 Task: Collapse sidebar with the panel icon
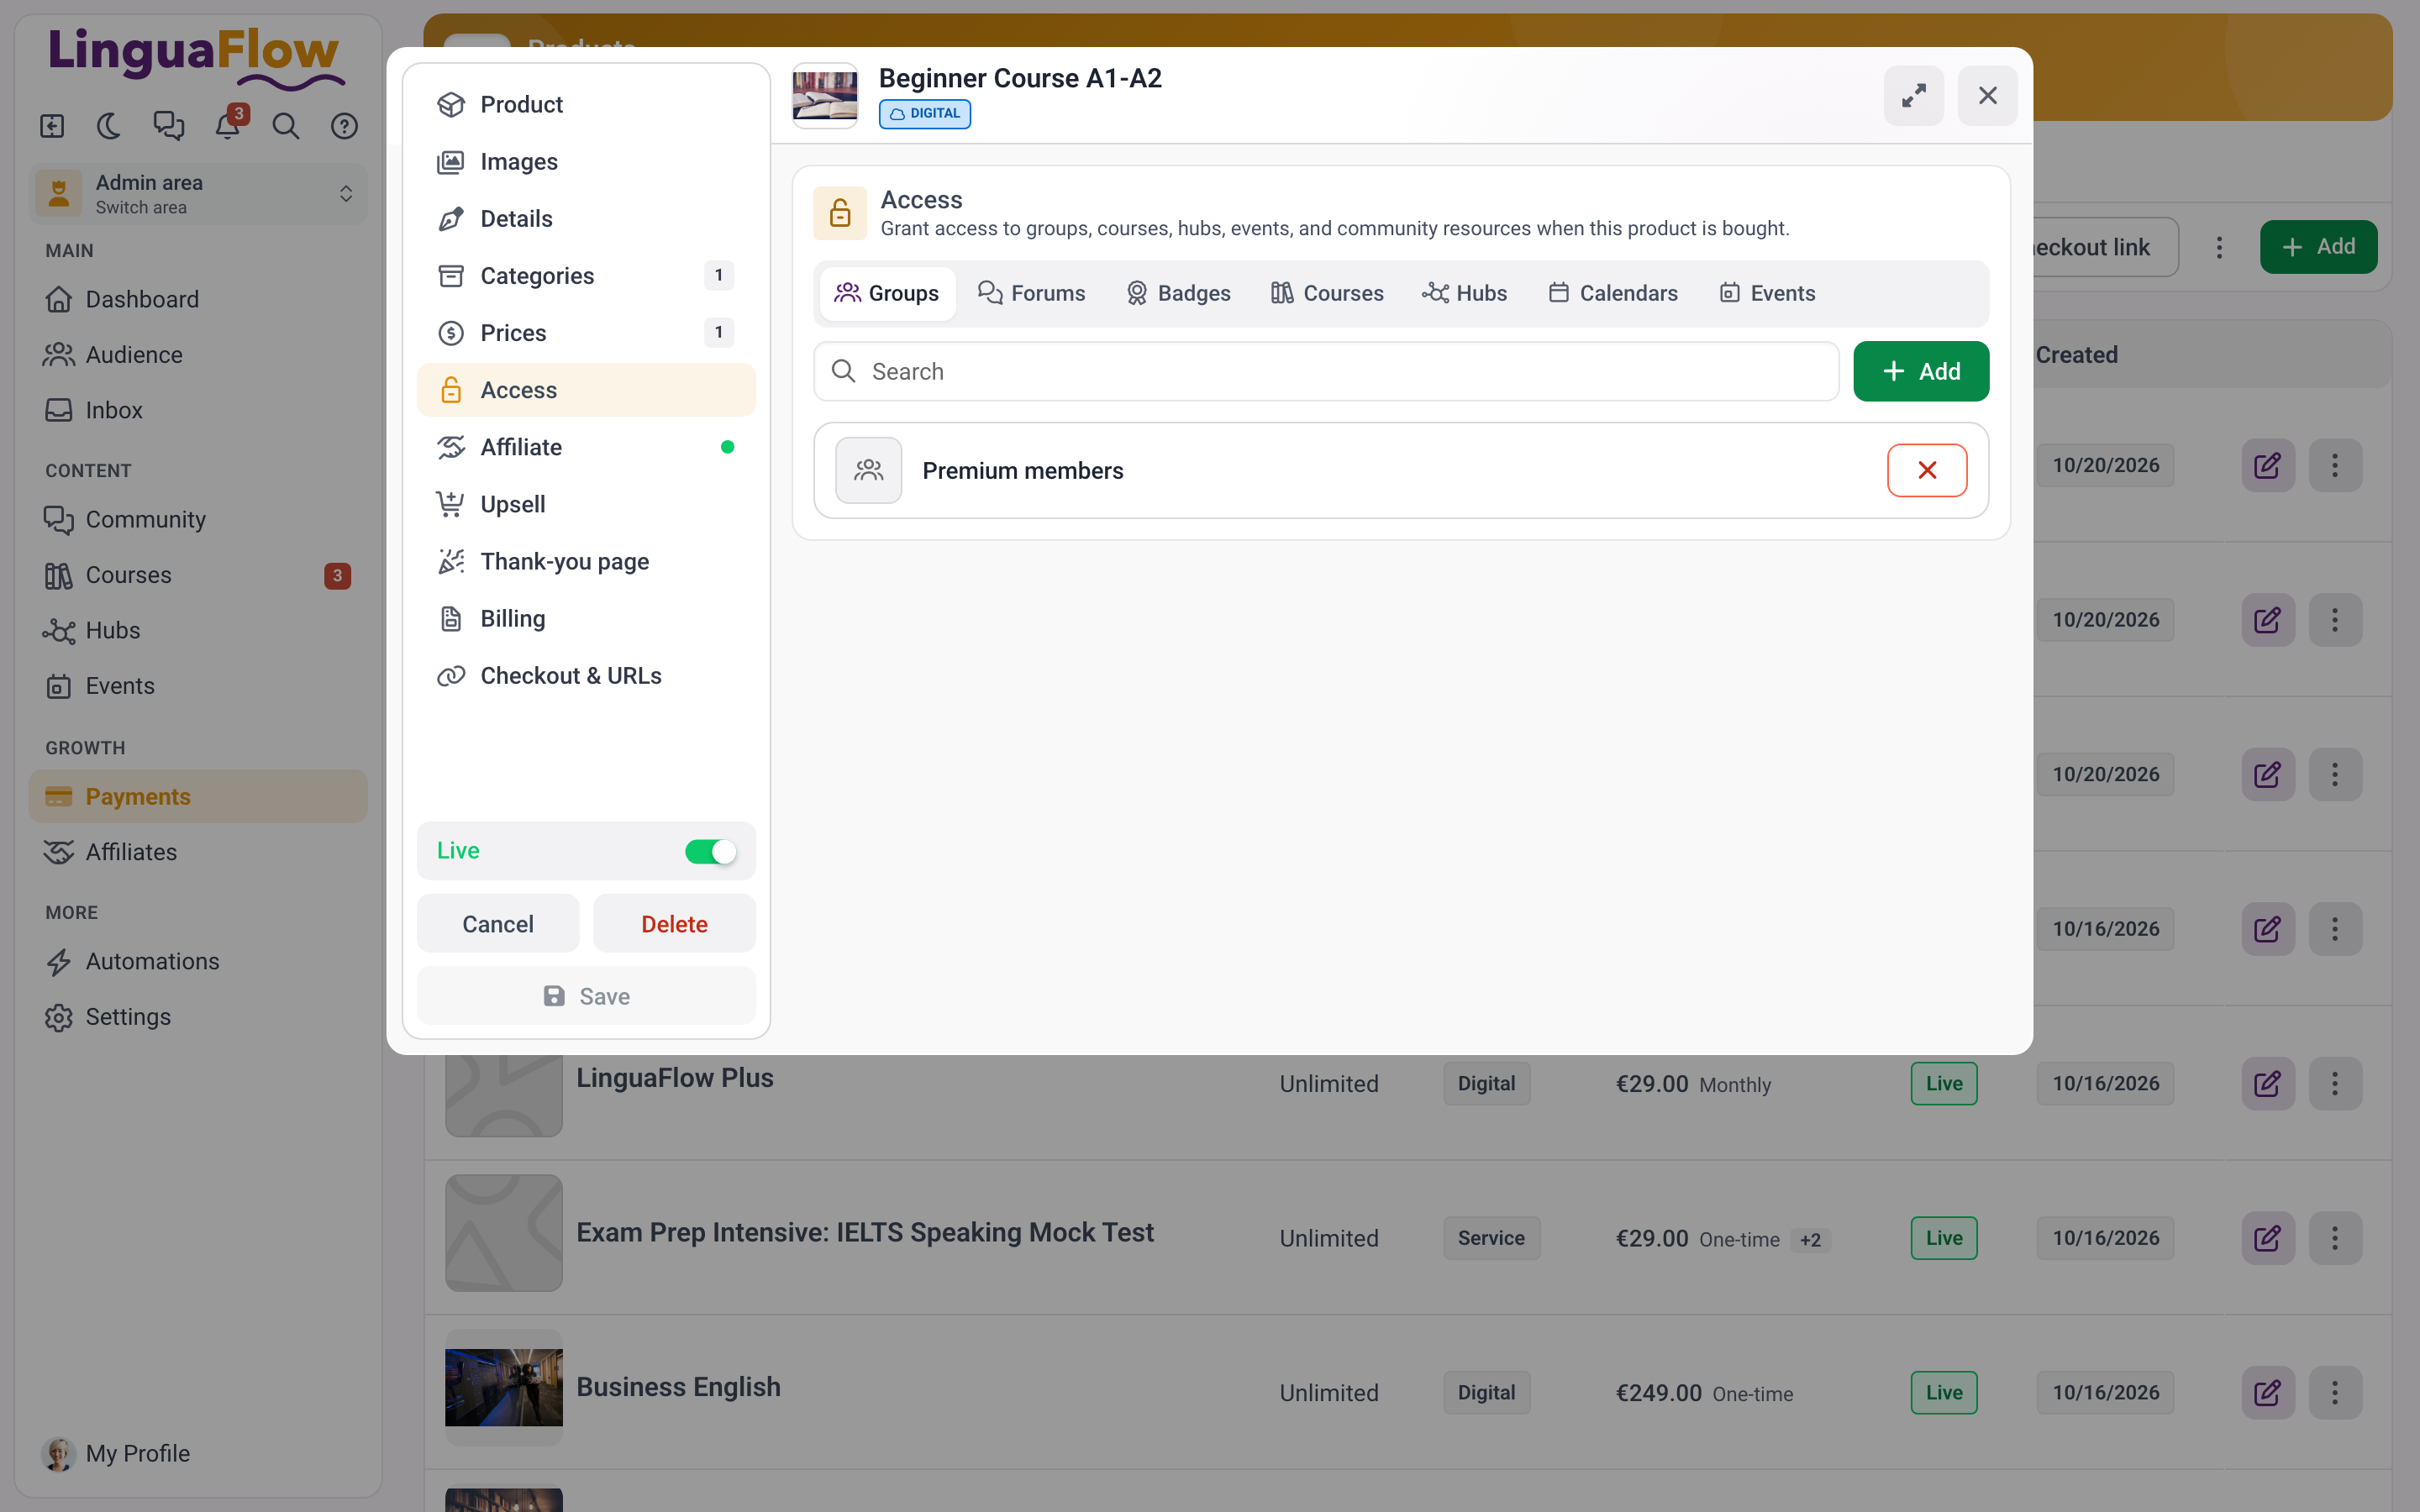[52, 126]
